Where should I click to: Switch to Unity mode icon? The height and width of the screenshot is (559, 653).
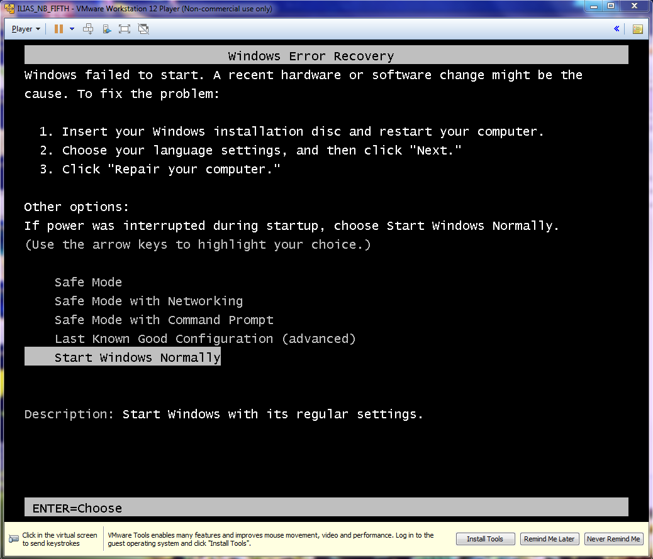click(143, 29)
